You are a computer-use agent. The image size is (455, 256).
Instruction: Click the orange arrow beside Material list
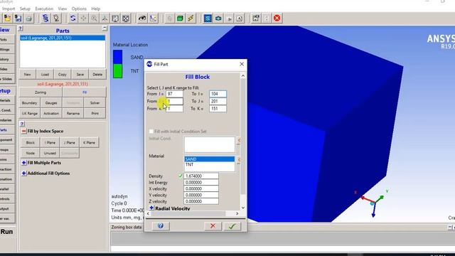coord(239,159)
